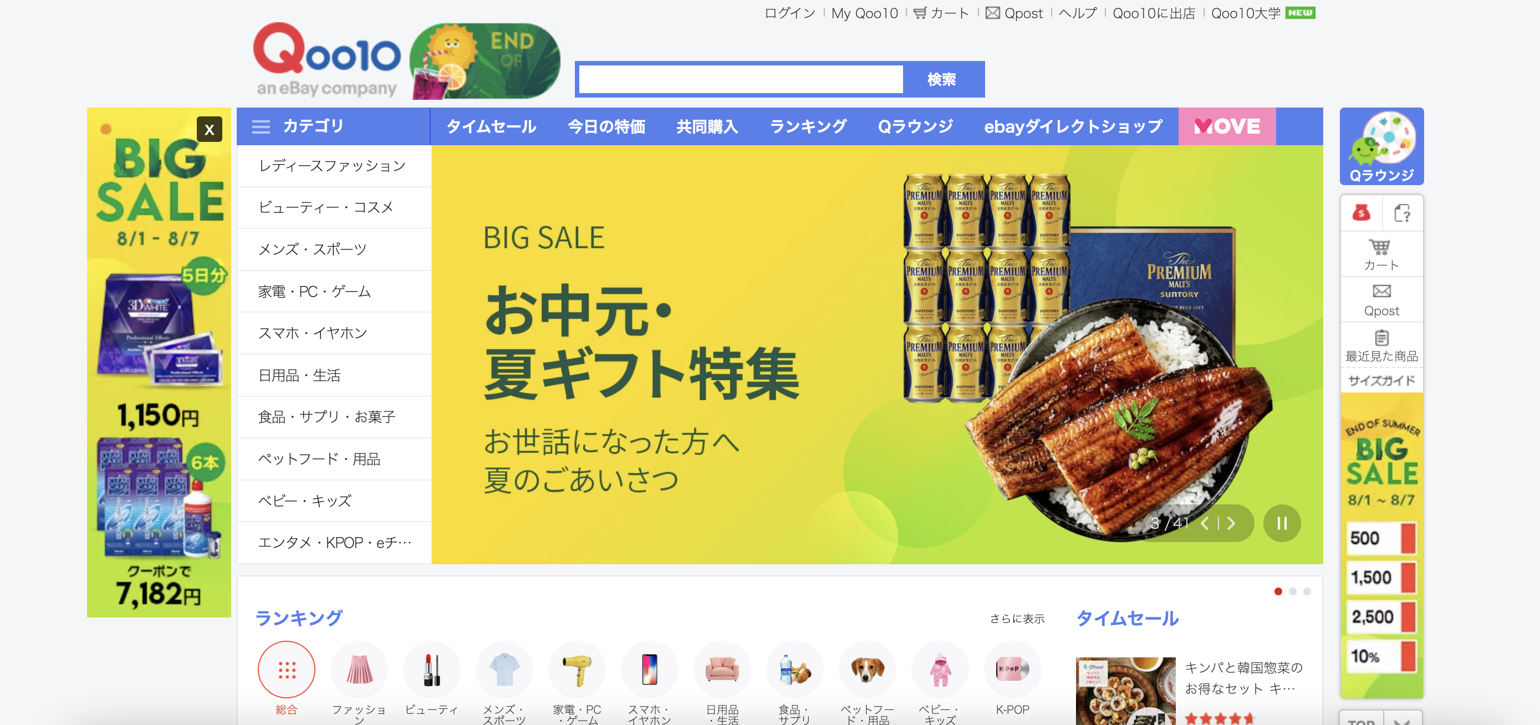Open the cart icon in right sidebar

(x=1380, y=246)
